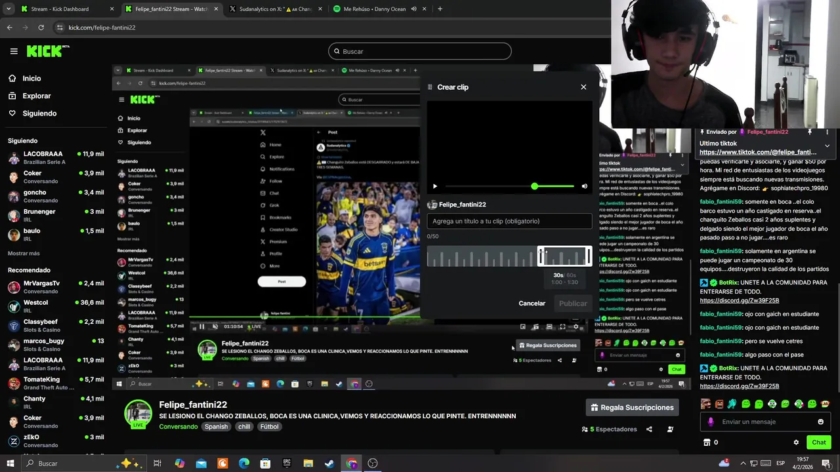Open pinned message more options menu
840x472 pixels.
(827, 132)
